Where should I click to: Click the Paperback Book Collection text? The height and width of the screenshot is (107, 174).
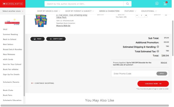(x=66, y=23)
